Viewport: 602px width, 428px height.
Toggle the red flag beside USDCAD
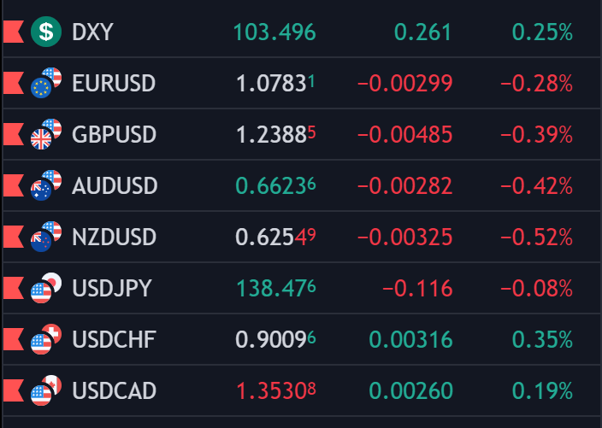click(13, 390)
